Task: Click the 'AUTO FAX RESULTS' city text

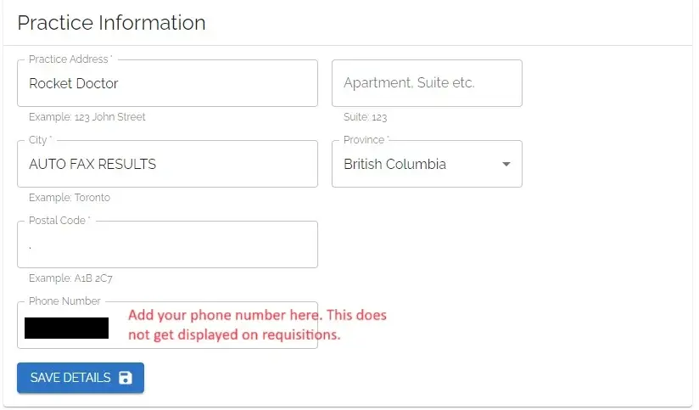Action: click(92, 165)
